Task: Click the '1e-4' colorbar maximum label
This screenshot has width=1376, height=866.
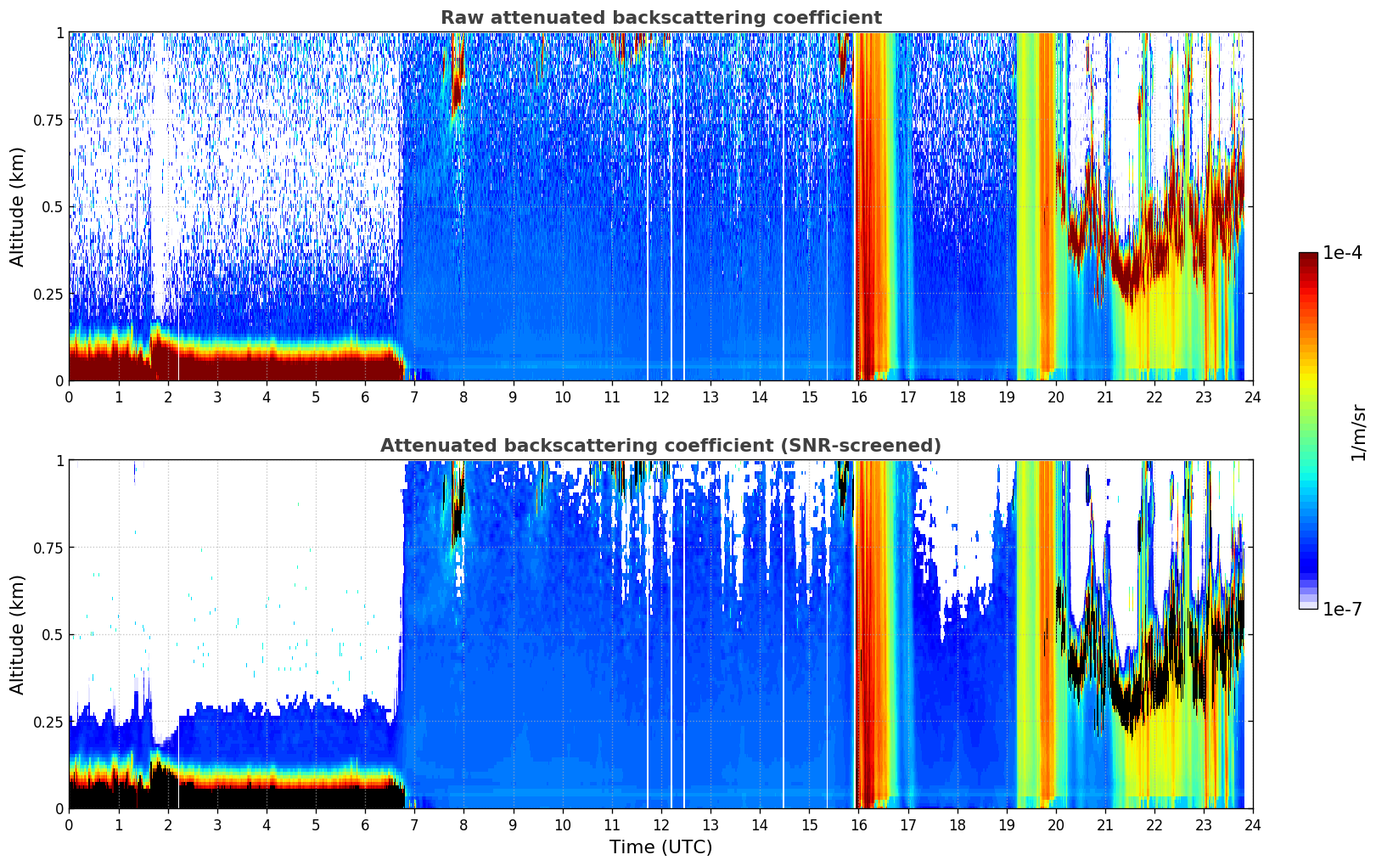Action: pyautogui.click(x=1342, y=253)
